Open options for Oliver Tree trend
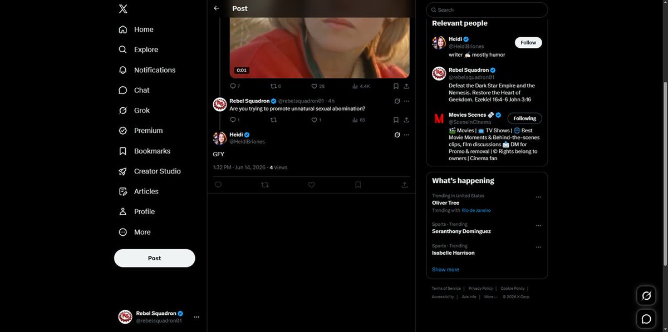 point(538,197)
